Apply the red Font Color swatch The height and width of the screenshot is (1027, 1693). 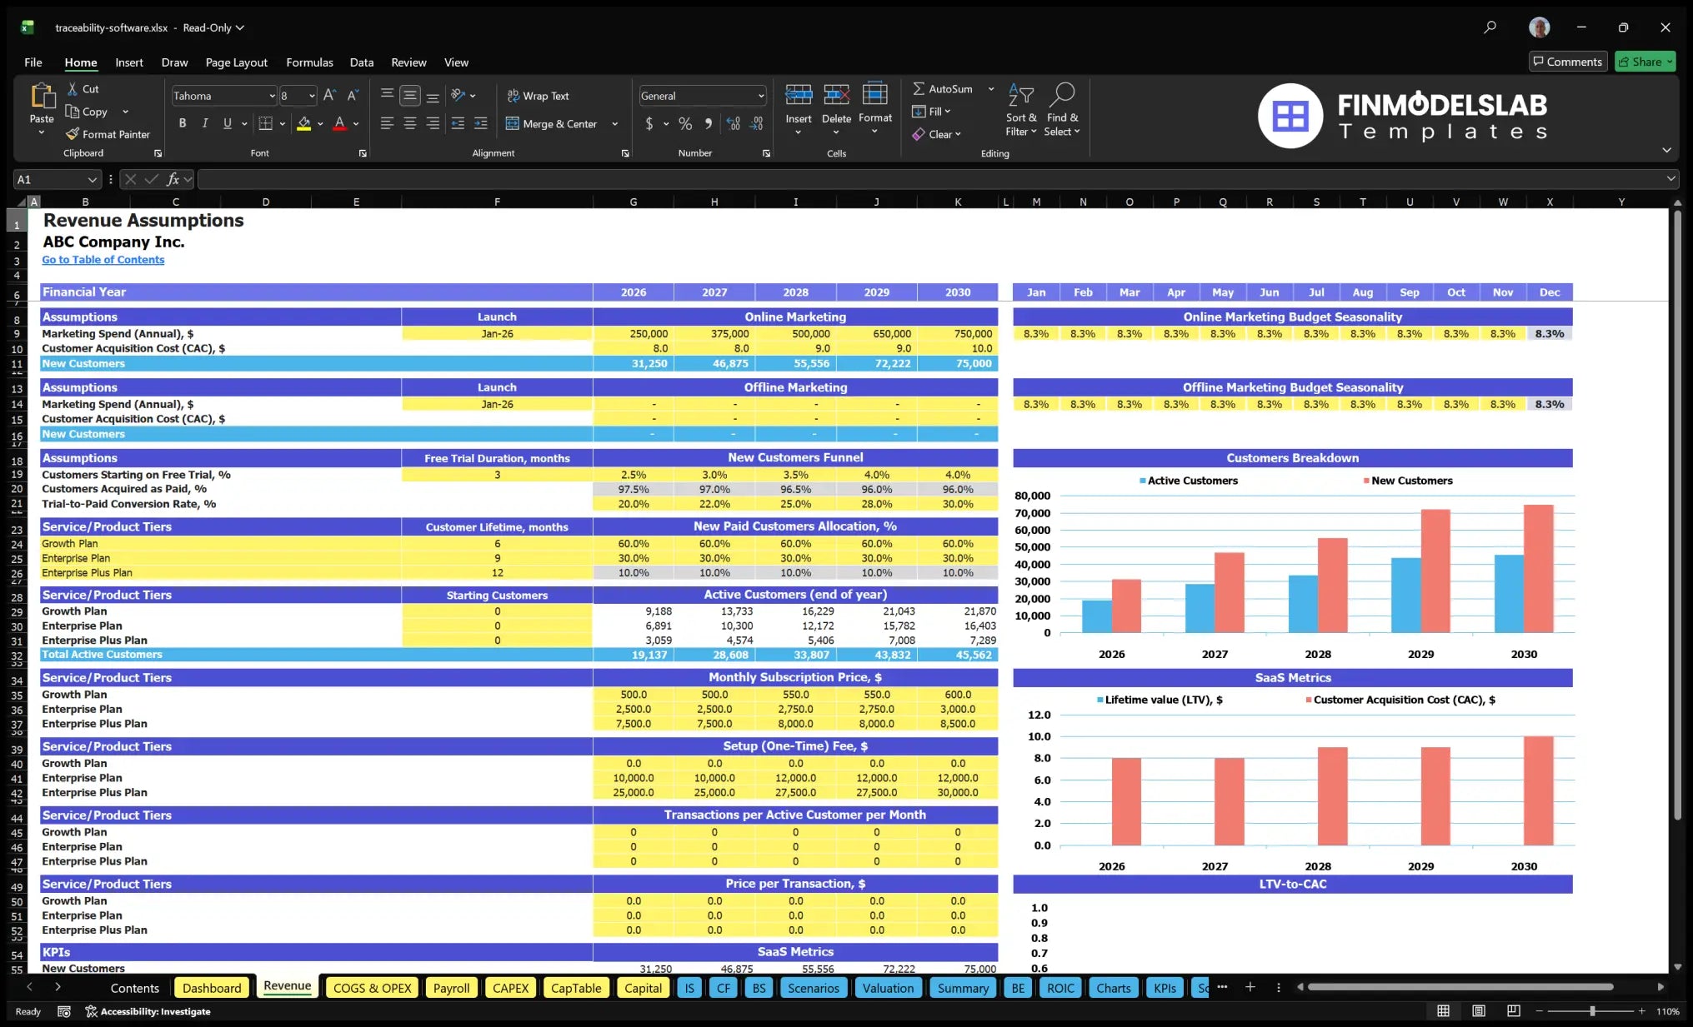(x=339, y=123)
